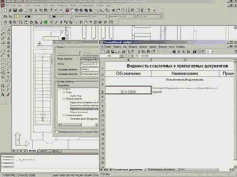Screen dimensions: 237x177
Task: Click the Save icon in AutoCAD toolbar
Action: pos(15,10)
